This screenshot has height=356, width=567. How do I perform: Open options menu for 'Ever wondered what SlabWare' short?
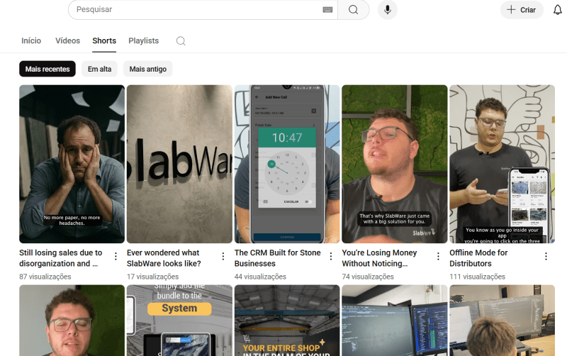click(223, 257)
